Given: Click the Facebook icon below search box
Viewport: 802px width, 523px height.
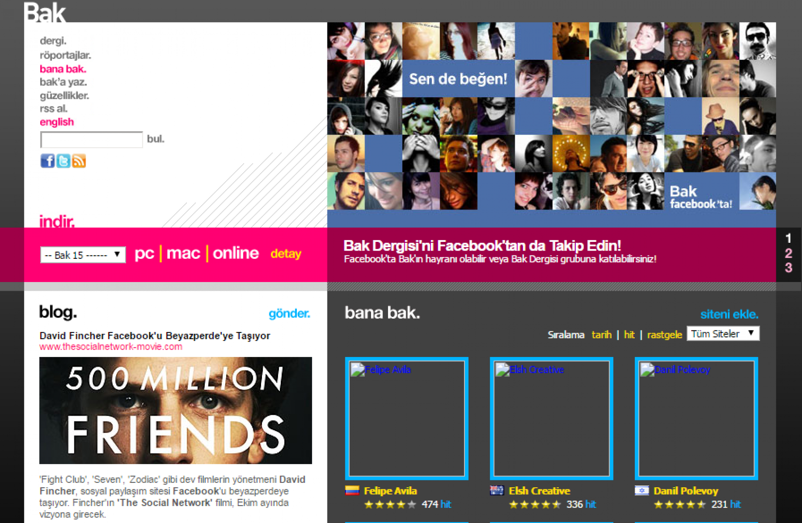Looking at the screenshot, I should click(47, 161).
